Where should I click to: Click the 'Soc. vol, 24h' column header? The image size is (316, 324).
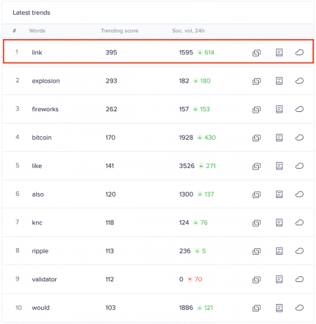click(x=188, y=31)
